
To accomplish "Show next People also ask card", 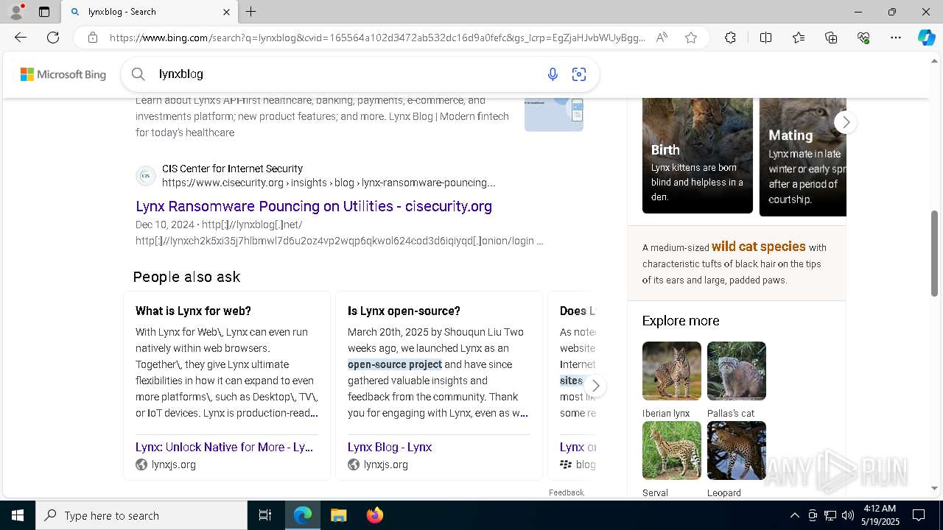I will 595,386.
